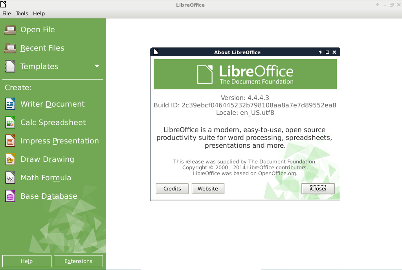The image size is (402, 270).
Task: Open the Extensions button in the sidebar
Action: click(x=78, y=261)
